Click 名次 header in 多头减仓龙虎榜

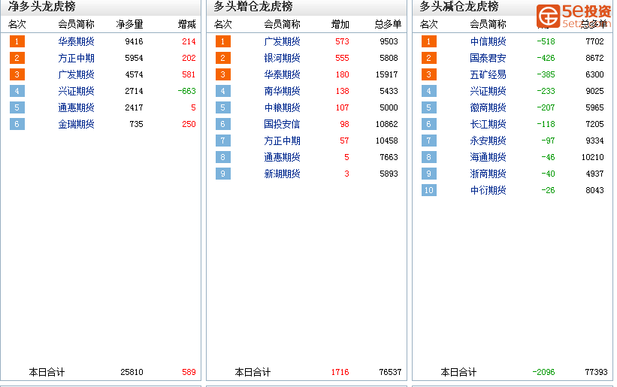click(x=429, y=24)
